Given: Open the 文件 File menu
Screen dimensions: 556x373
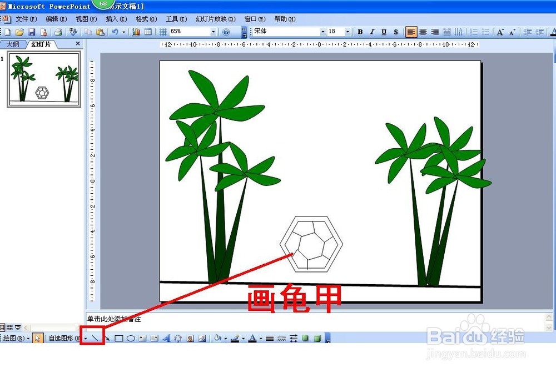Looking at the screenshot, I should coord(26,19).
